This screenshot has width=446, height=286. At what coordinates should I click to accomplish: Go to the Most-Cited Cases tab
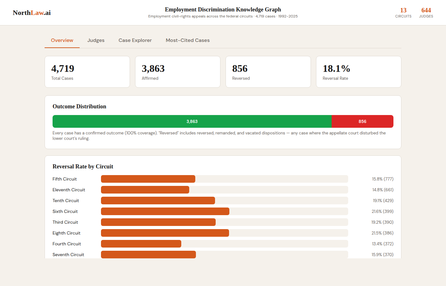(188, 40)
